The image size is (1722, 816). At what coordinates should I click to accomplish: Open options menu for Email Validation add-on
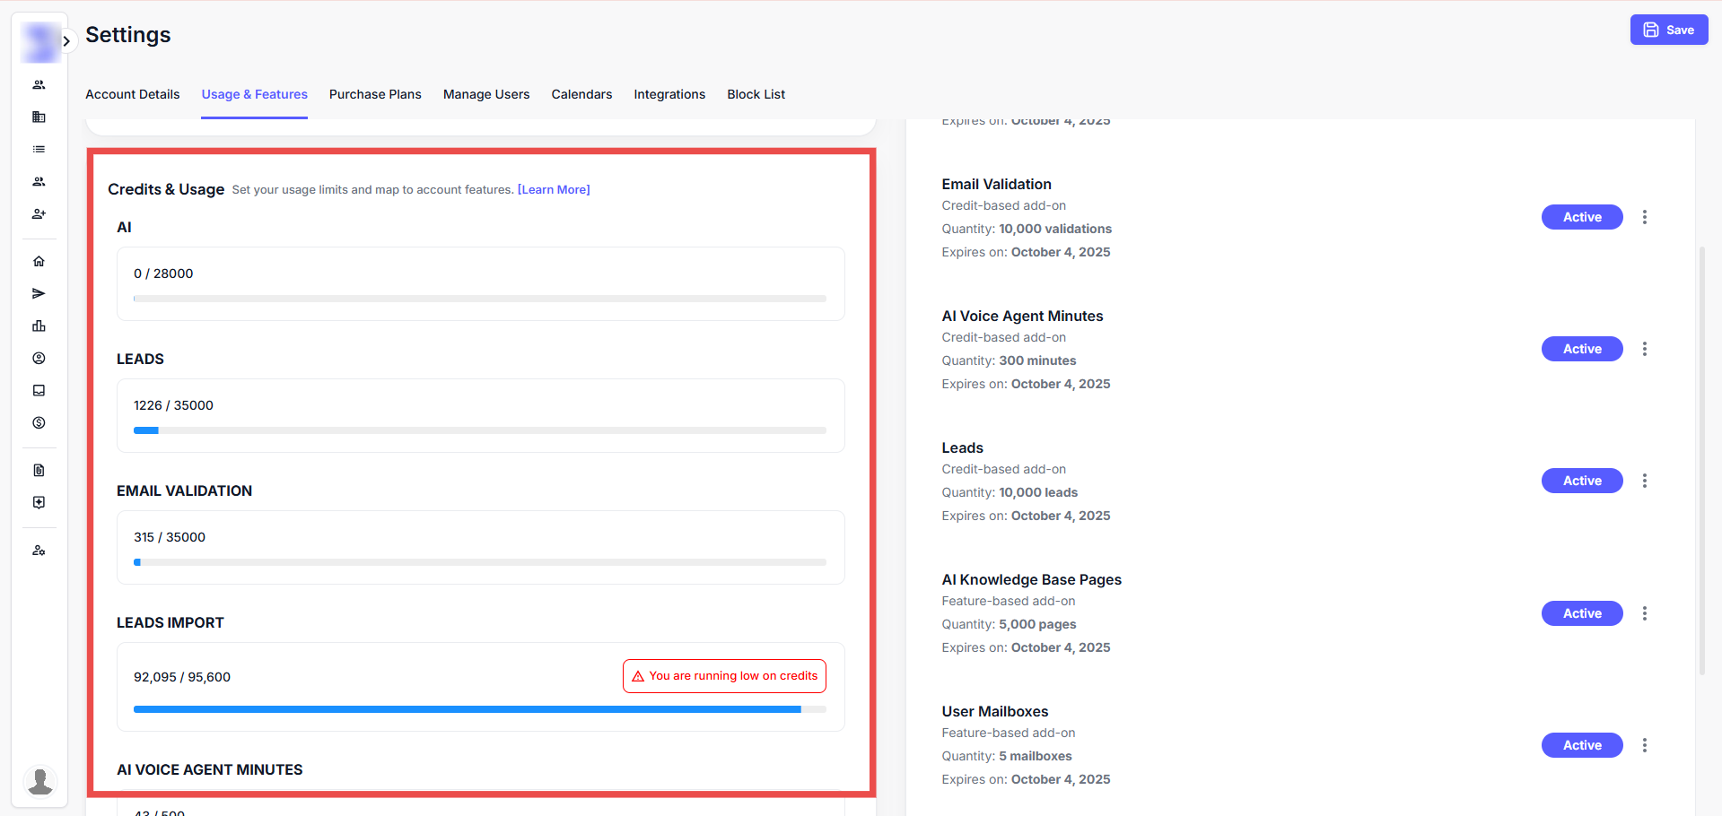pyautogui.click(x=1644, y=217)
